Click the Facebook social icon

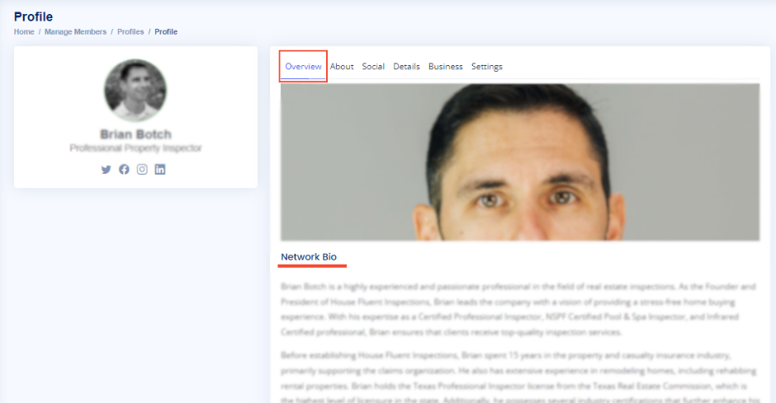click(x=124, y=169)
